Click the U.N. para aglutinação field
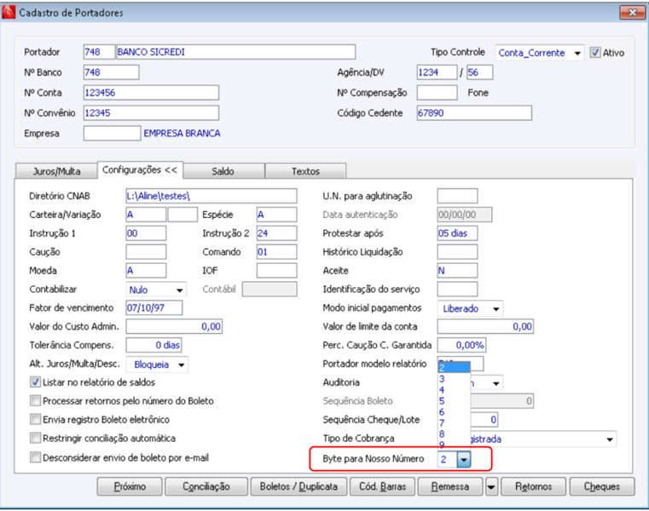 coord(457,196)
